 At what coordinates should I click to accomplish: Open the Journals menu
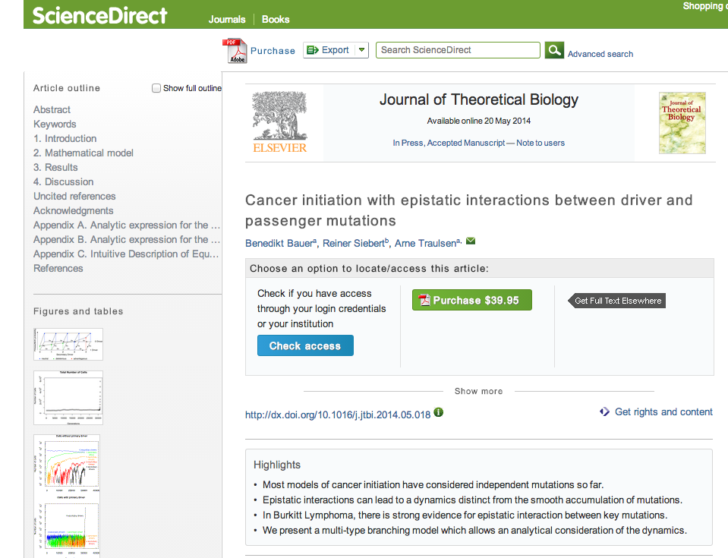click(227, 19)
